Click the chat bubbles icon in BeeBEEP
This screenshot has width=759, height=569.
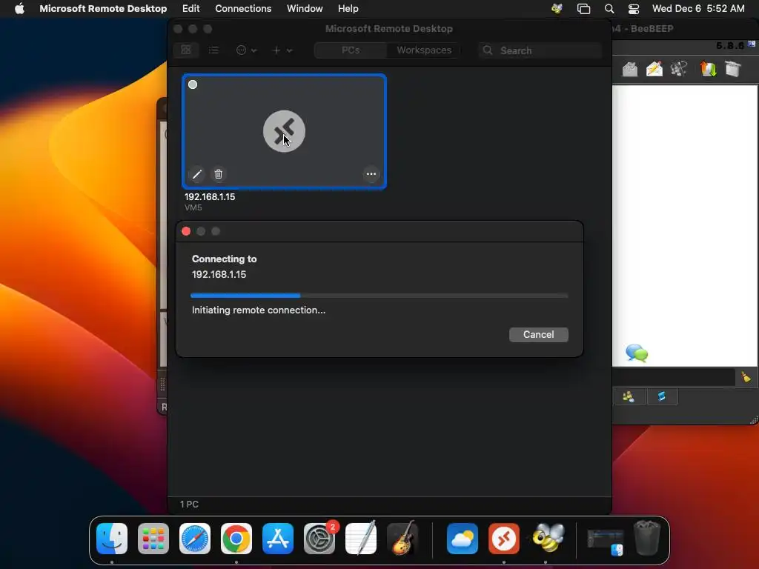click(637, 353)
